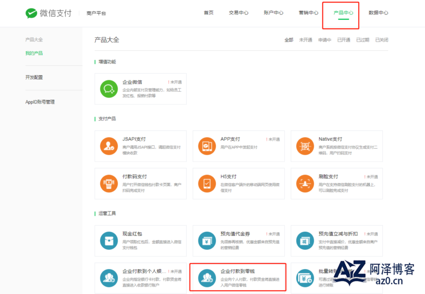The height and width of the screenshot is (294, 425).
Task: Click 未开通 status on 企业付款到个人银行卡 card
Action: click(175, 272)
